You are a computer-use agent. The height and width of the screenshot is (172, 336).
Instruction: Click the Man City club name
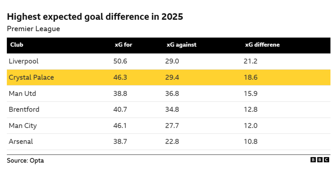pos(23,126)
